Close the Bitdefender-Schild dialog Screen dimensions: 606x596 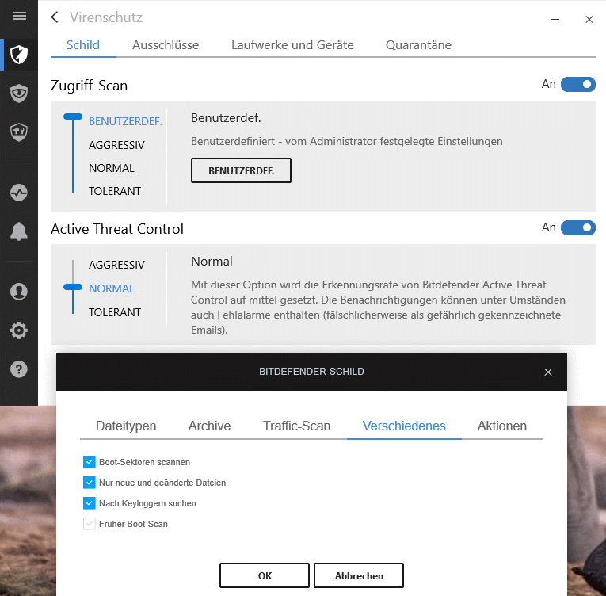click(x=548, y=372)
